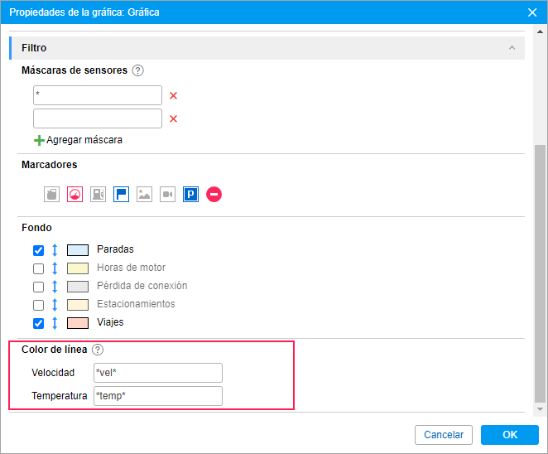Enable the Horas de motor checkbox

click(38, 268)
